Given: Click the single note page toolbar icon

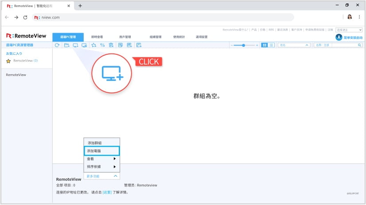Looking at the screenshot, I should (121, 45).
